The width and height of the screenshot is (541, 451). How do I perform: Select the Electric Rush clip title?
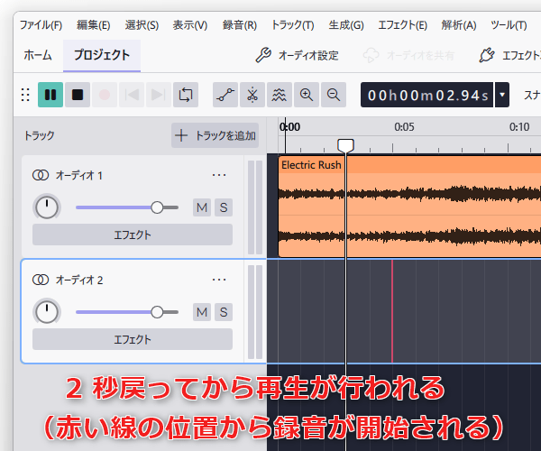311,165
